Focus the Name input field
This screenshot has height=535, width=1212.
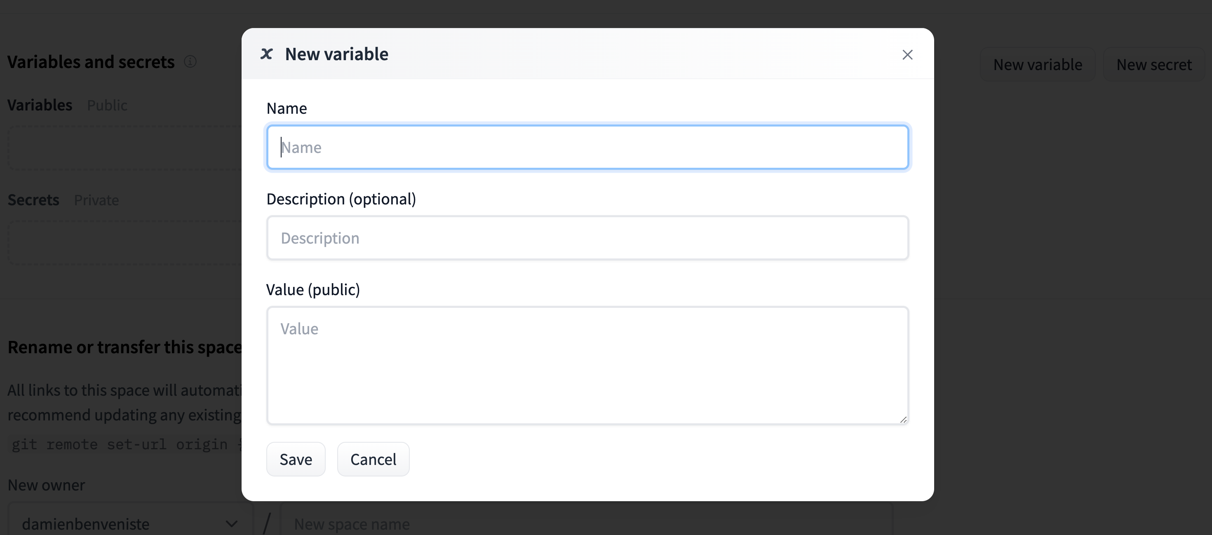(587, 147)
